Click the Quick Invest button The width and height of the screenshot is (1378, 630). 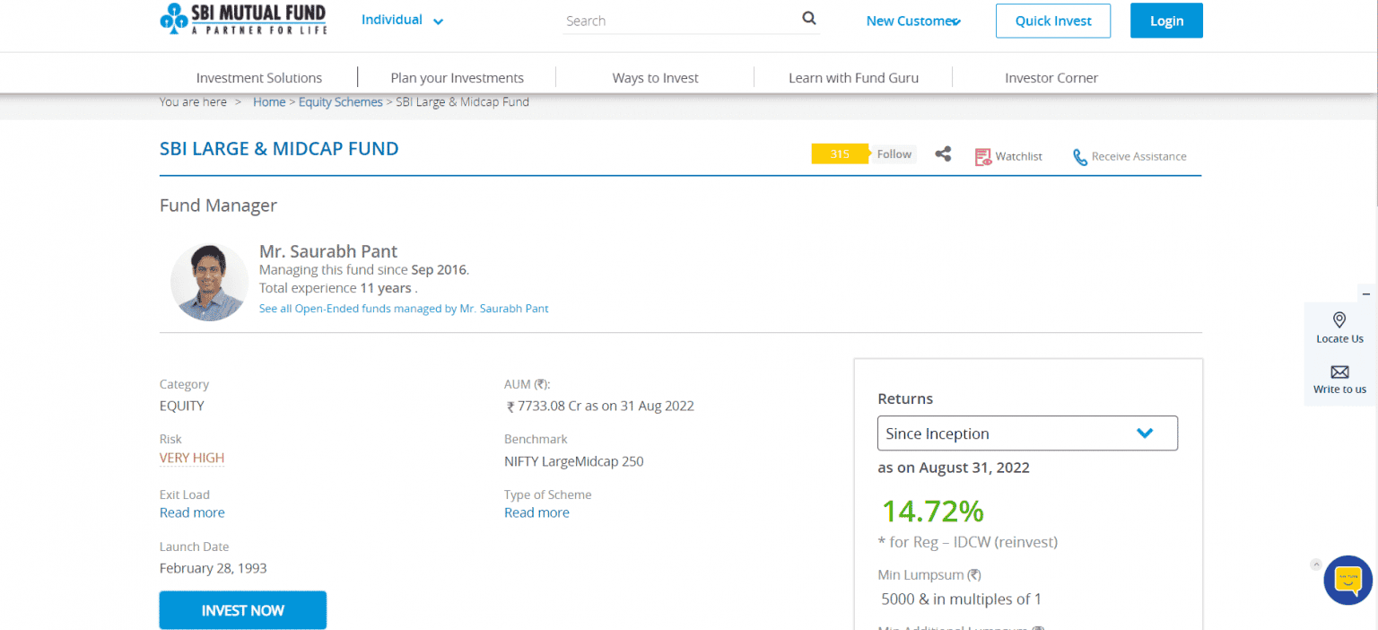(x=1052, y=21)
